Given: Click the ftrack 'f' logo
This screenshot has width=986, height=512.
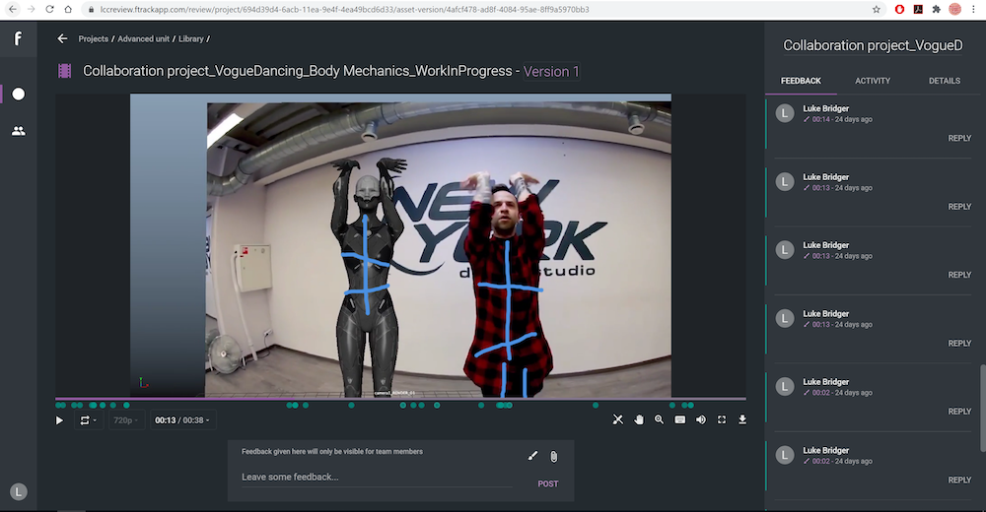Looking at the screenshot, I should (18, 38).
